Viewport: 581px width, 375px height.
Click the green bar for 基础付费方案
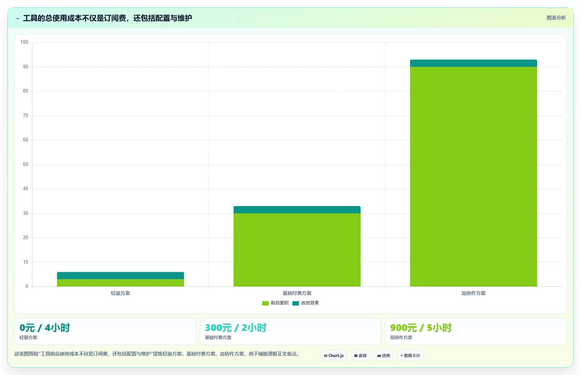click(297, 250)
